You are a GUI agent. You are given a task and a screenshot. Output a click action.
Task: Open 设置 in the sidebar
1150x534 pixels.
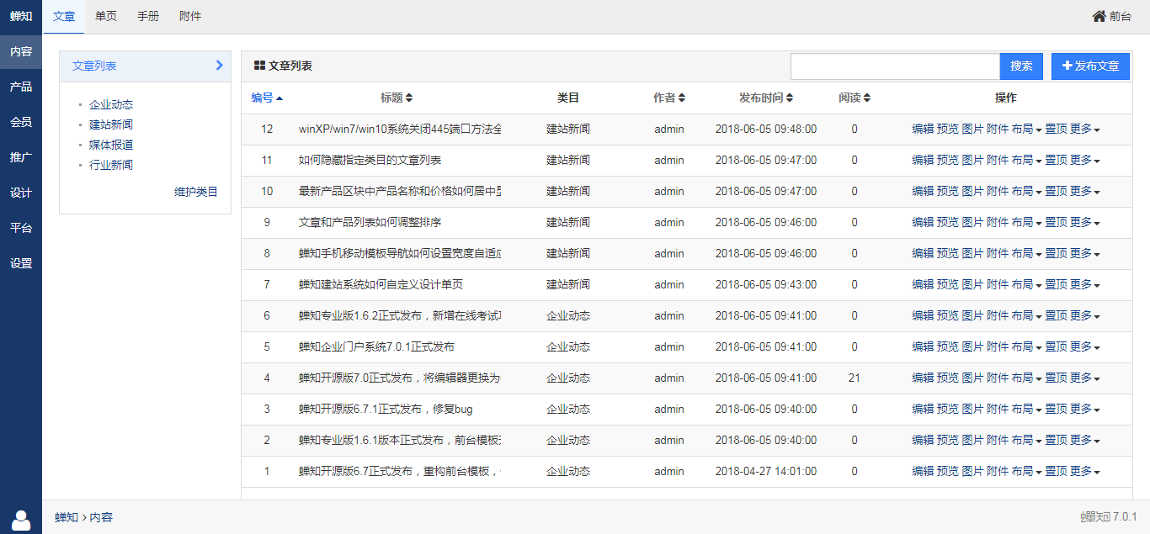21,263
